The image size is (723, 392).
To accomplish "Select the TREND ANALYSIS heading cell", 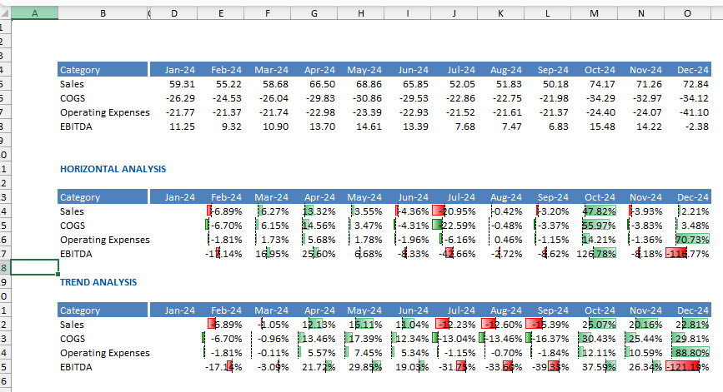I will pos(98,282).
